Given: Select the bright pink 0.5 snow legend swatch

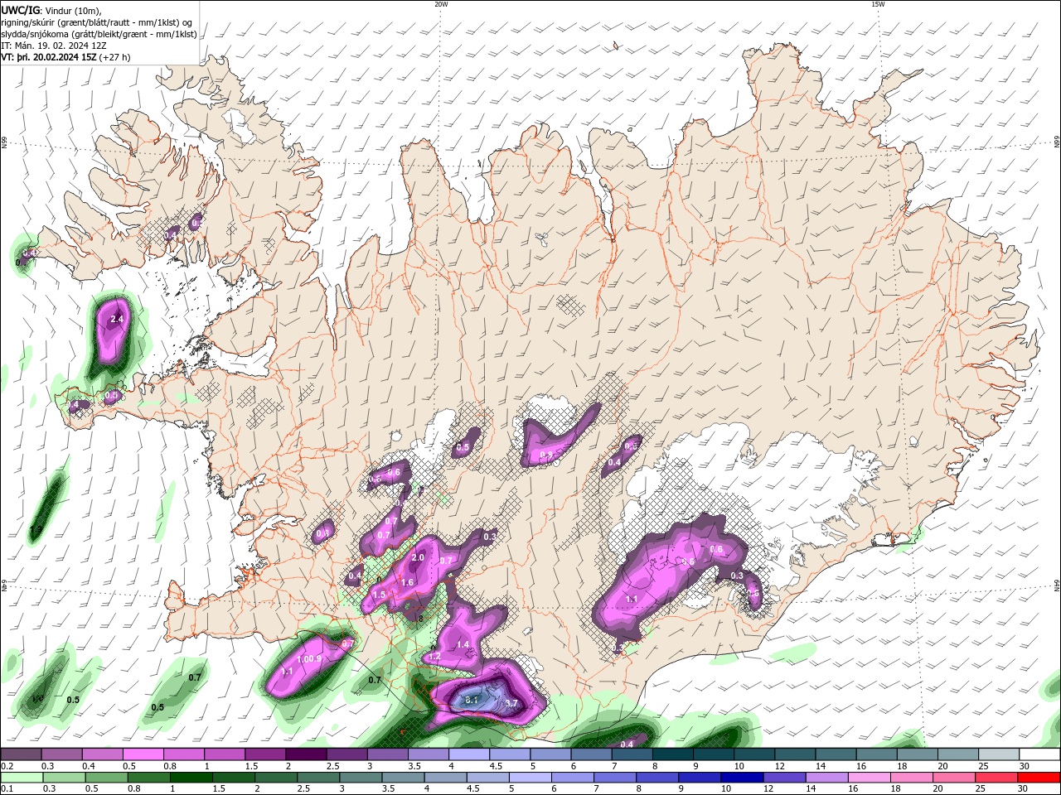Looking at the screenshot, I should [x=143, y=754].
